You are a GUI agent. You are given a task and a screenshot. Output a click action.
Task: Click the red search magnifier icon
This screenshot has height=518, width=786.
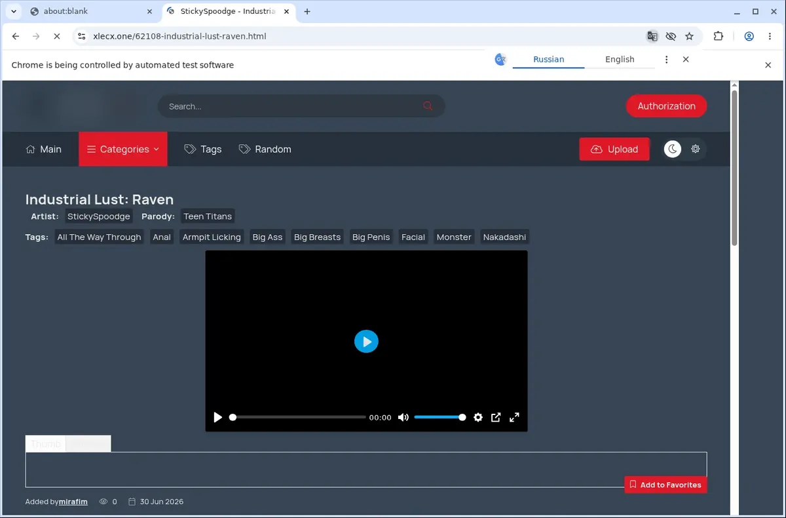tap(428, 106)
